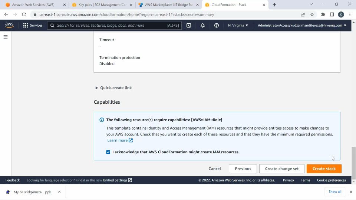
Task: Open a new browser tab
Action: pyautogui.click(x=274, y=5)
